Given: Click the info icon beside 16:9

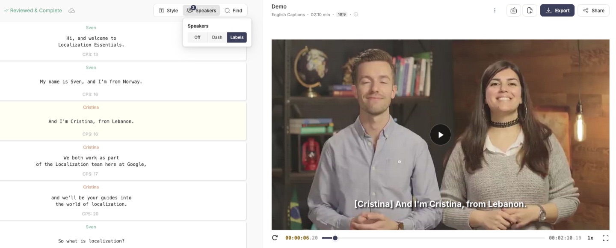Looking at the screenshot, I should point(356,15).
